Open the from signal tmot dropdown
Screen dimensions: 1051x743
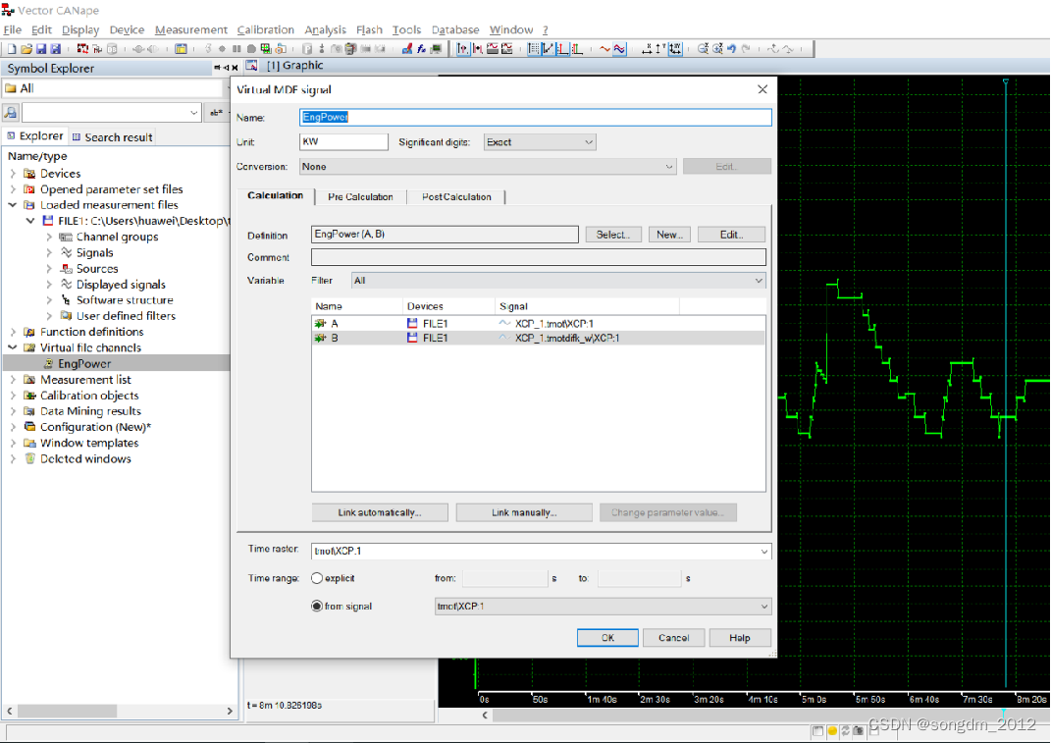(x=763, y=607)
